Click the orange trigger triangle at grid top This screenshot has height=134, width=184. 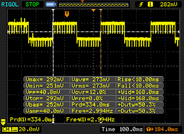point(93,10)
